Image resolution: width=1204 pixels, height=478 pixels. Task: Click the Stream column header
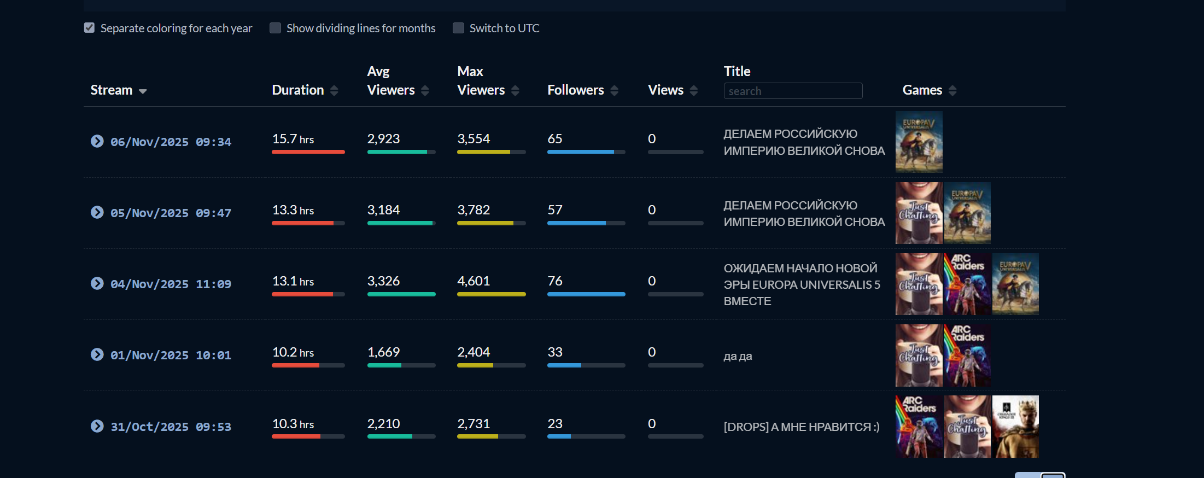tap(112, 90)
